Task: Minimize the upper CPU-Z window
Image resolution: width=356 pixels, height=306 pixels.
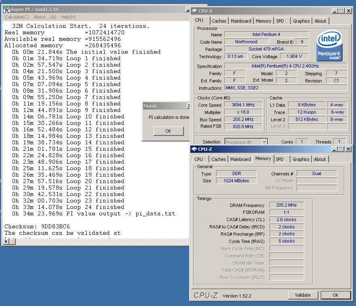Action: pos(334,11)
